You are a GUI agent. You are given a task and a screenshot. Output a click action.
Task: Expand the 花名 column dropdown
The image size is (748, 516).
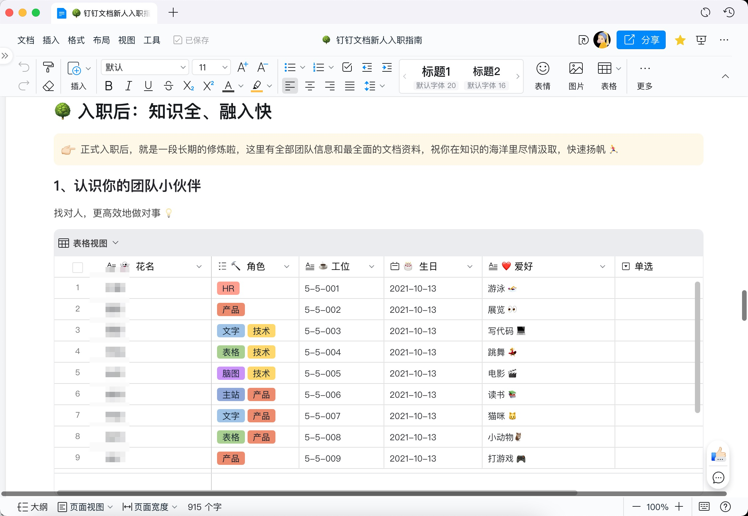pyautogui.click(x=200, y=267)
